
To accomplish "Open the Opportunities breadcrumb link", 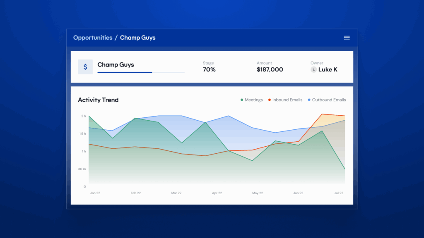I will click(93, 37).
